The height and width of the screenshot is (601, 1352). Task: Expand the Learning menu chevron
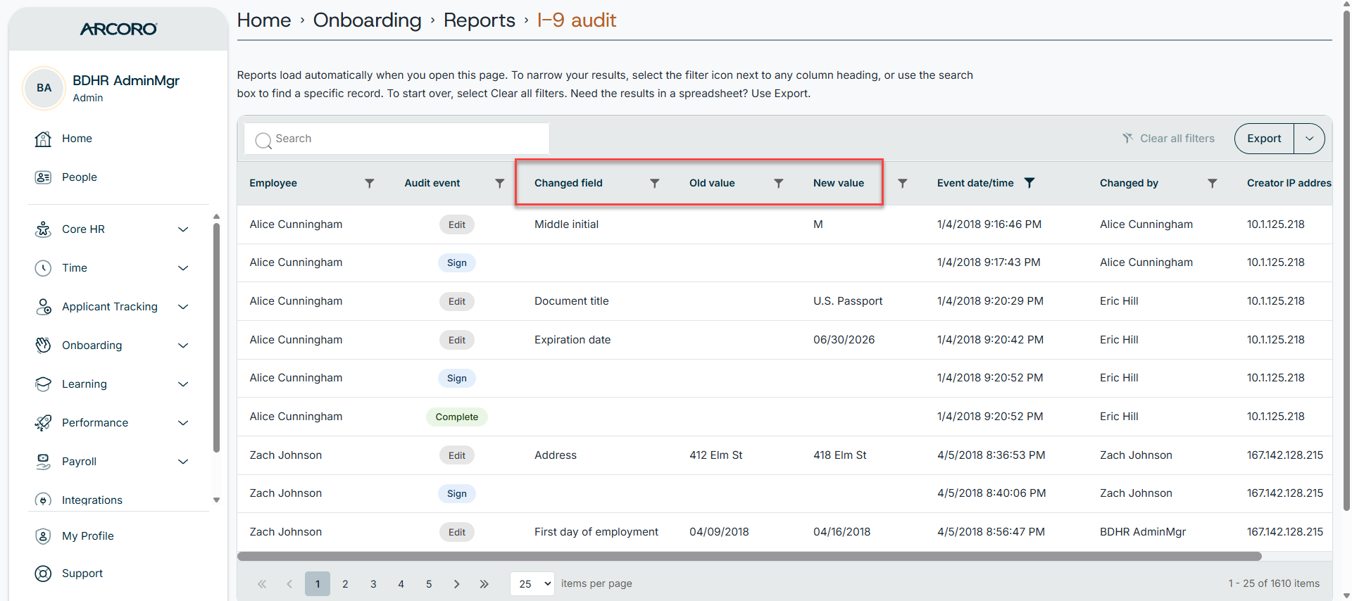pos(183,384)
